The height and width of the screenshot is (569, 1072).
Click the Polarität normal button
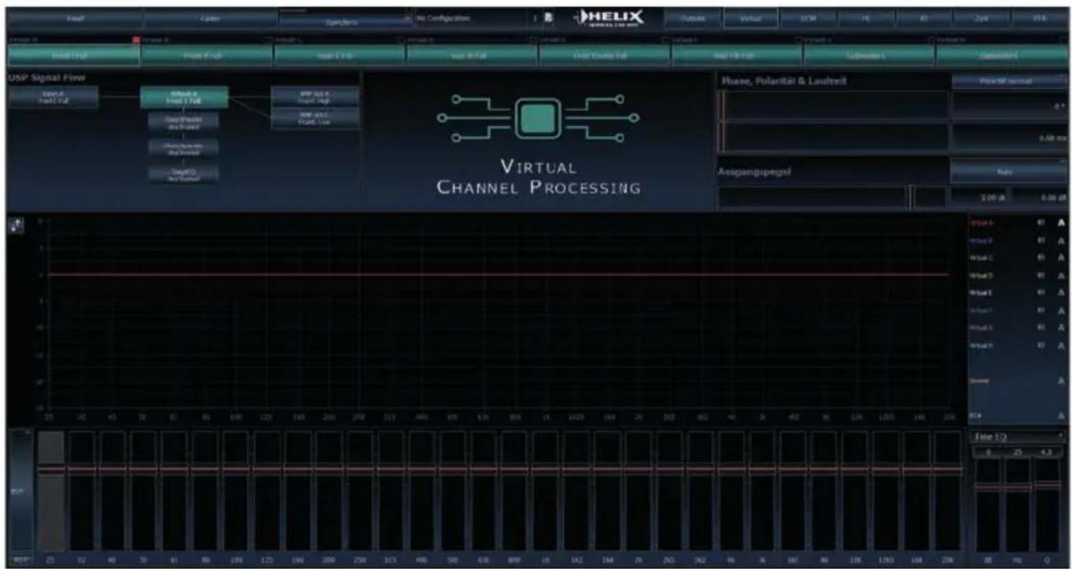pos(1009,80)
